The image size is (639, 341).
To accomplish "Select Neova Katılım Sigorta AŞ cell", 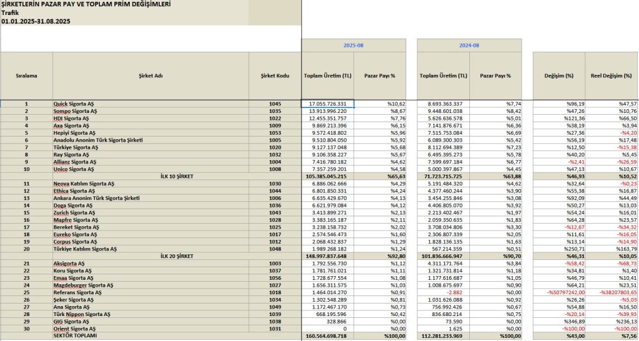I will tap(151, 183).
